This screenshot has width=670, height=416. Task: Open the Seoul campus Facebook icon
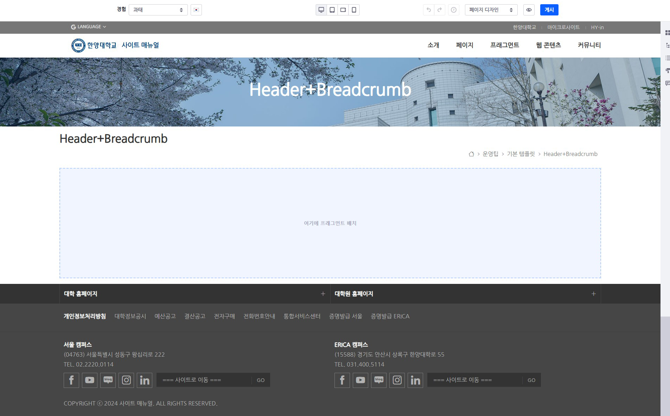click(71, 380)
